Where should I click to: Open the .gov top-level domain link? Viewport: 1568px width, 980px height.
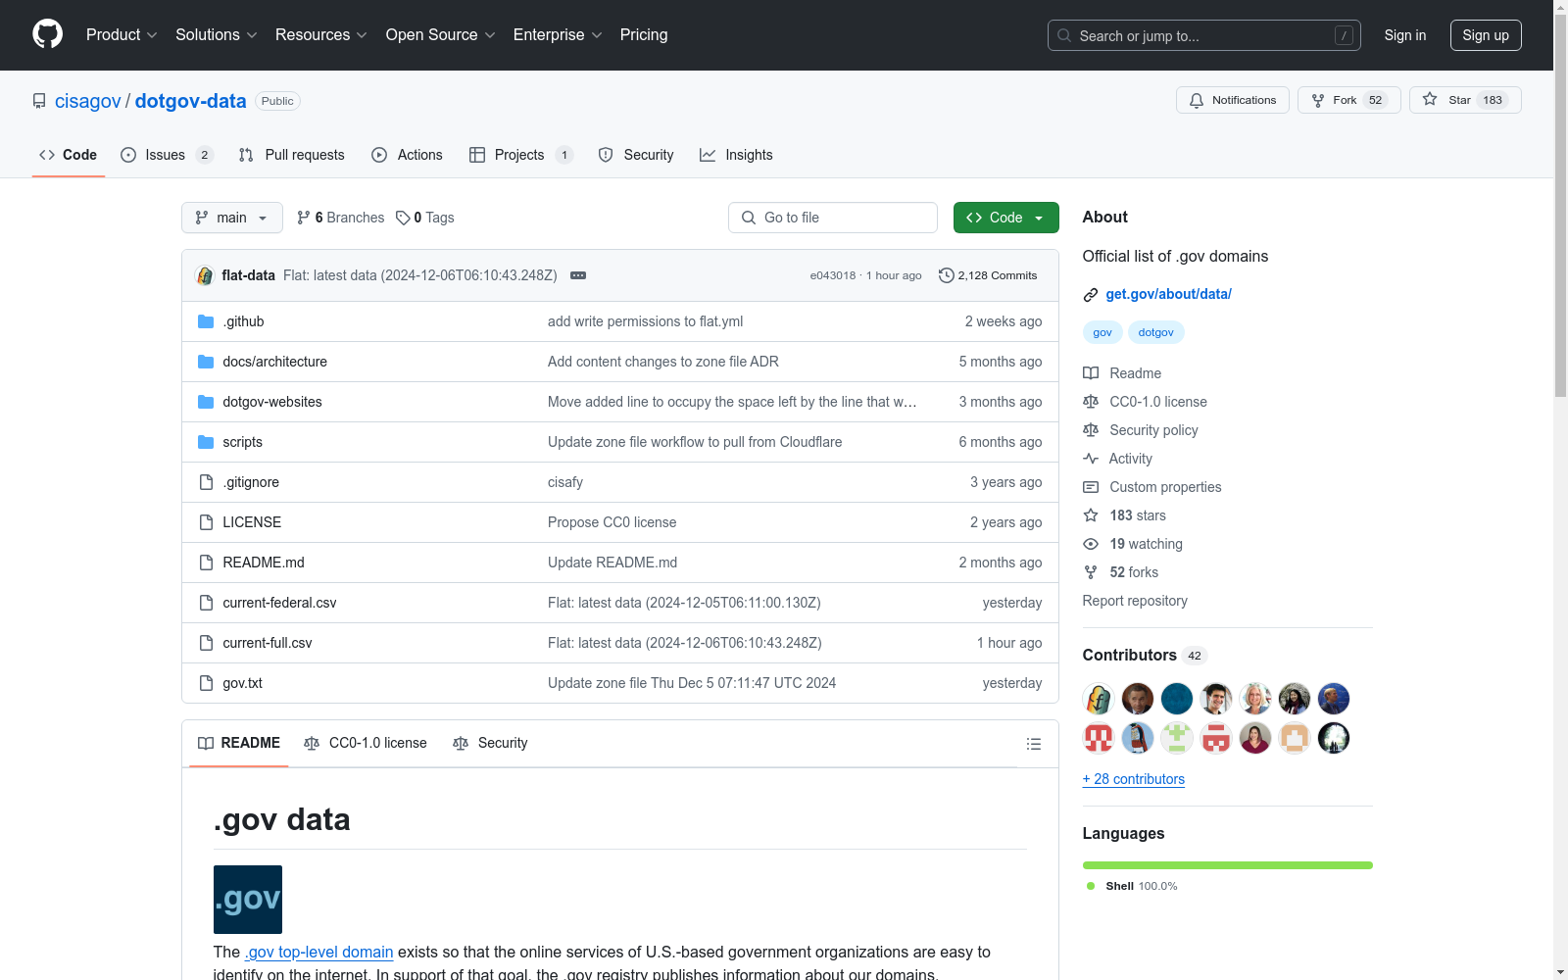[318, 952]
